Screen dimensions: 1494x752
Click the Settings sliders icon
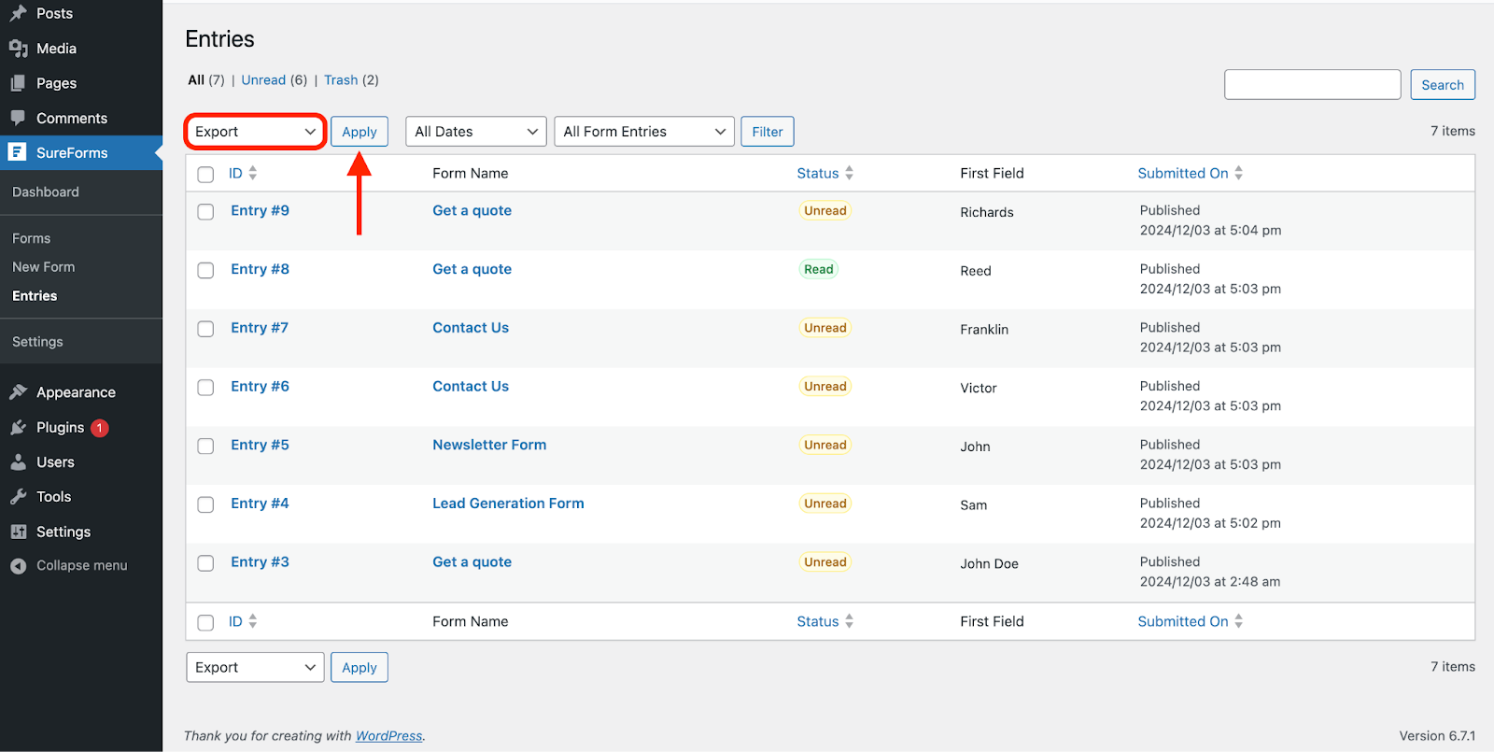point(18,532)
